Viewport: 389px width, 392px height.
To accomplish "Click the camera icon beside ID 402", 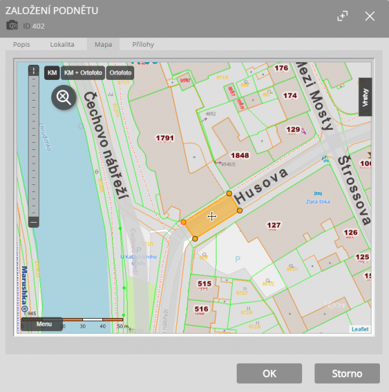I will [x=12, y=25].
